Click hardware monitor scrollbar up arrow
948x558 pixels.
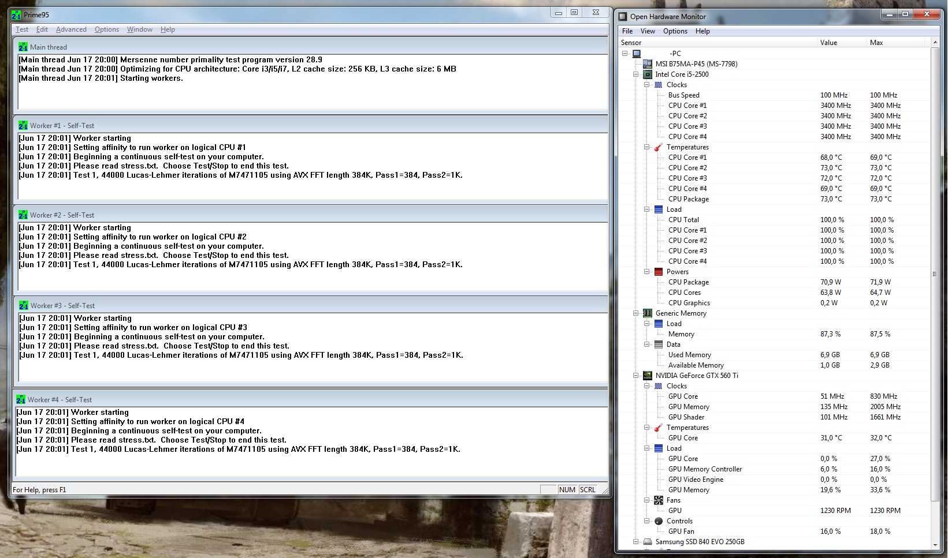[935, 43]
